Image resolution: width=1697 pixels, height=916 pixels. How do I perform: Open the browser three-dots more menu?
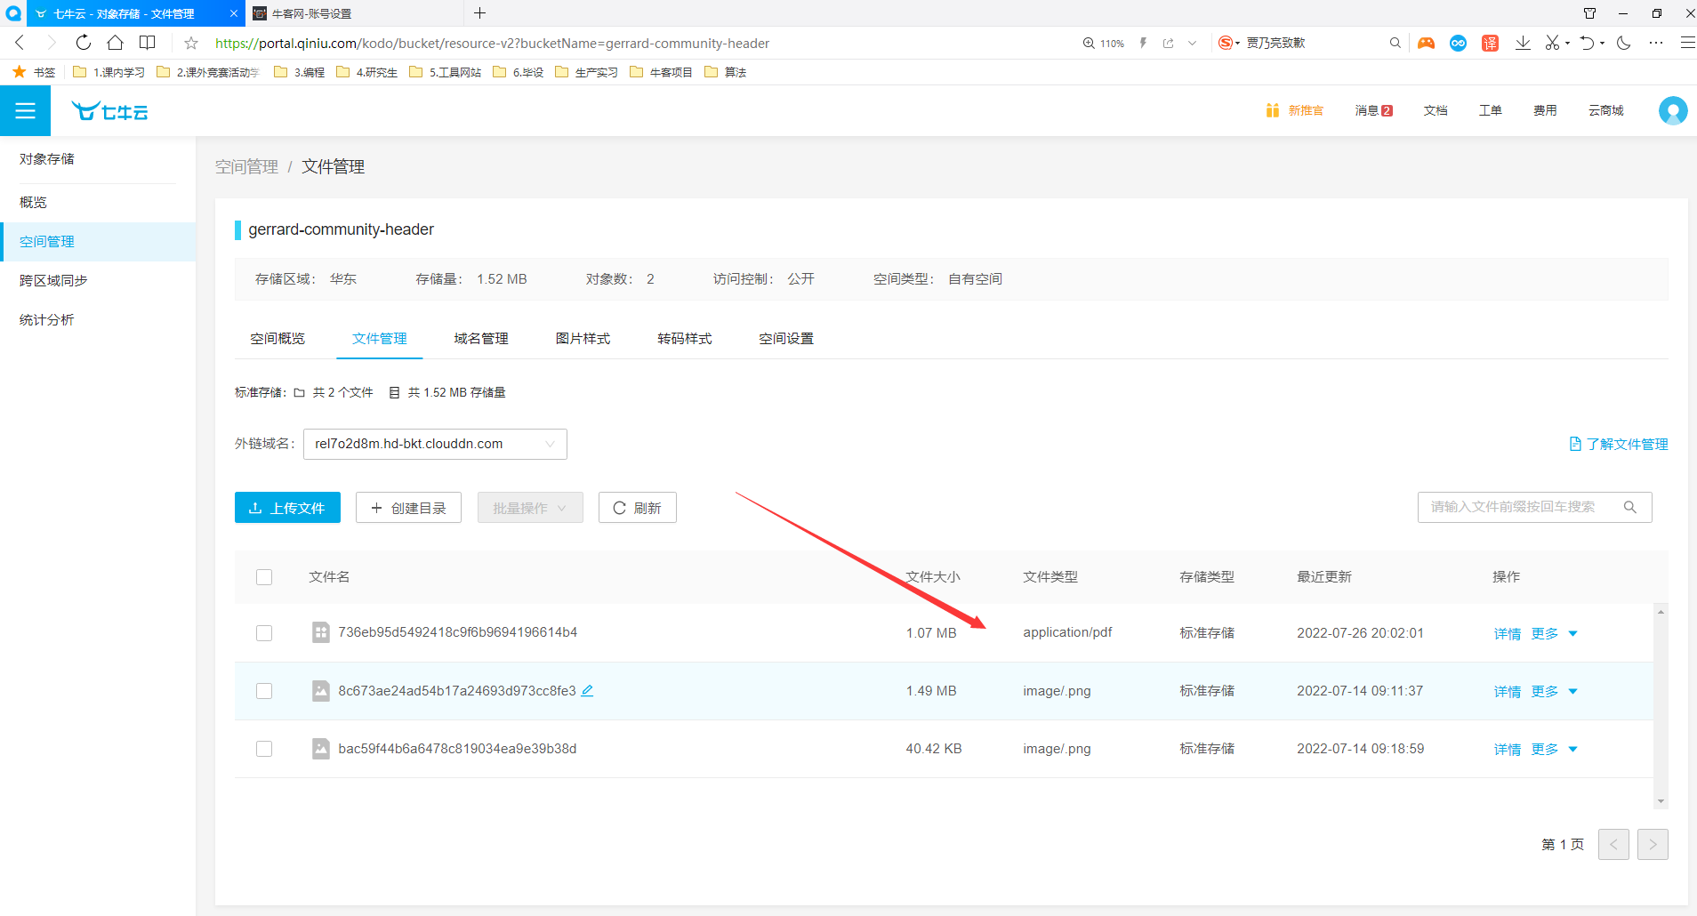pos(1655,43)
